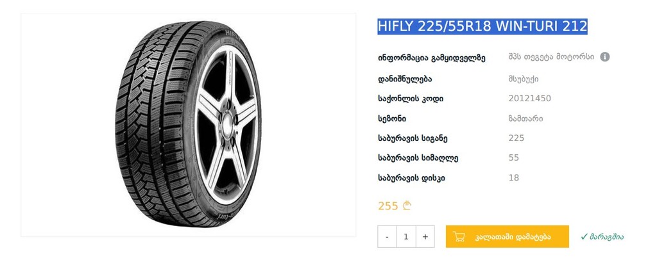Click the highlighted HIFLY 225/55R18 WIN-TURI 212 title
Image resolution: width=657 pixels, height=260 pixels.
click(x=482, y=26)
